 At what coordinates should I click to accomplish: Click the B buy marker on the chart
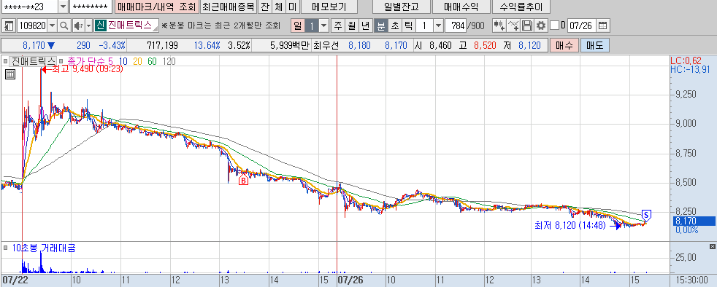click(244, 181)
